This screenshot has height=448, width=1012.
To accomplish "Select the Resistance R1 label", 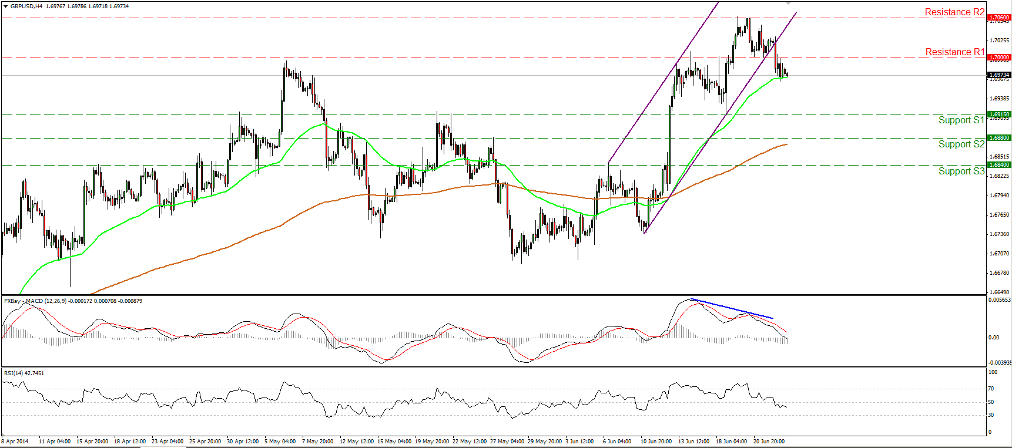I will [955, 52].
